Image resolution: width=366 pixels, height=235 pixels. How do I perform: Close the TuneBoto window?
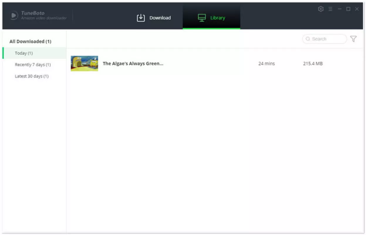click(357, 9)
